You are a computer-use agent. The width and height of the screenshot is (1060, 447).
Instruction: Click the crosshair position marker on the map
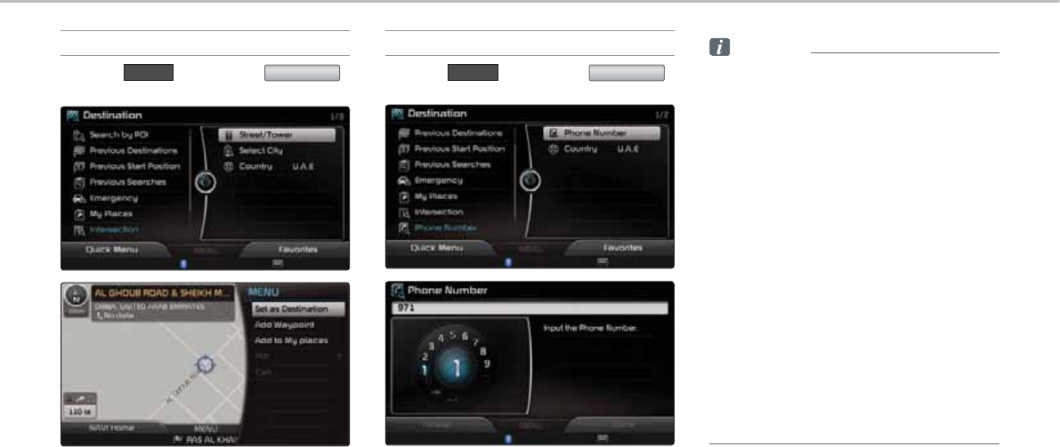tap(206, 364)
